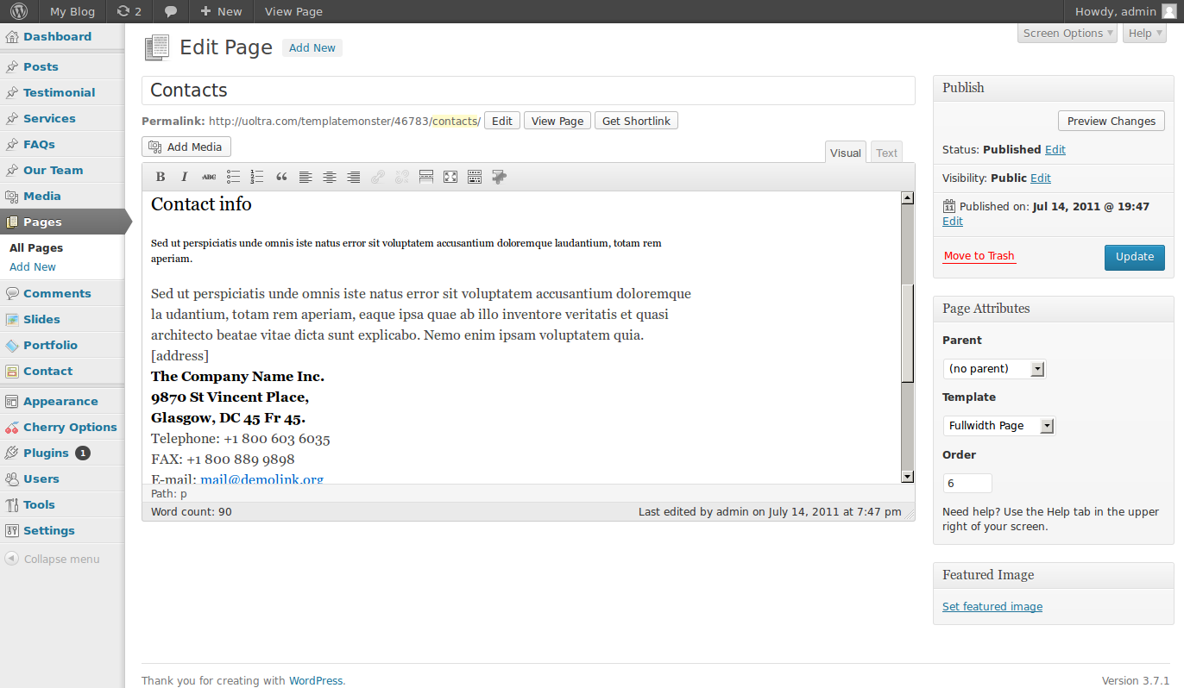This screenshot has width=1184, height=688.
Task: Click the admin avatar picture
Action: [1168, 11]
